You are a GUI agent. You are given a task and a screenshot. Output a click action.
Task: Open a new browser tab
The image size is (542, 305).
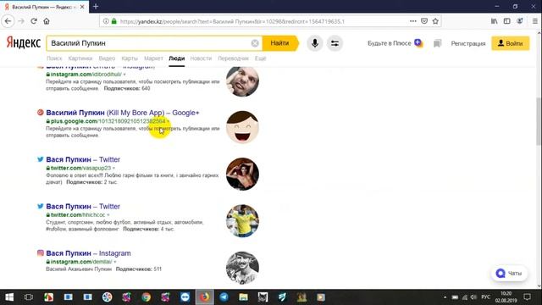coord(96,7)
